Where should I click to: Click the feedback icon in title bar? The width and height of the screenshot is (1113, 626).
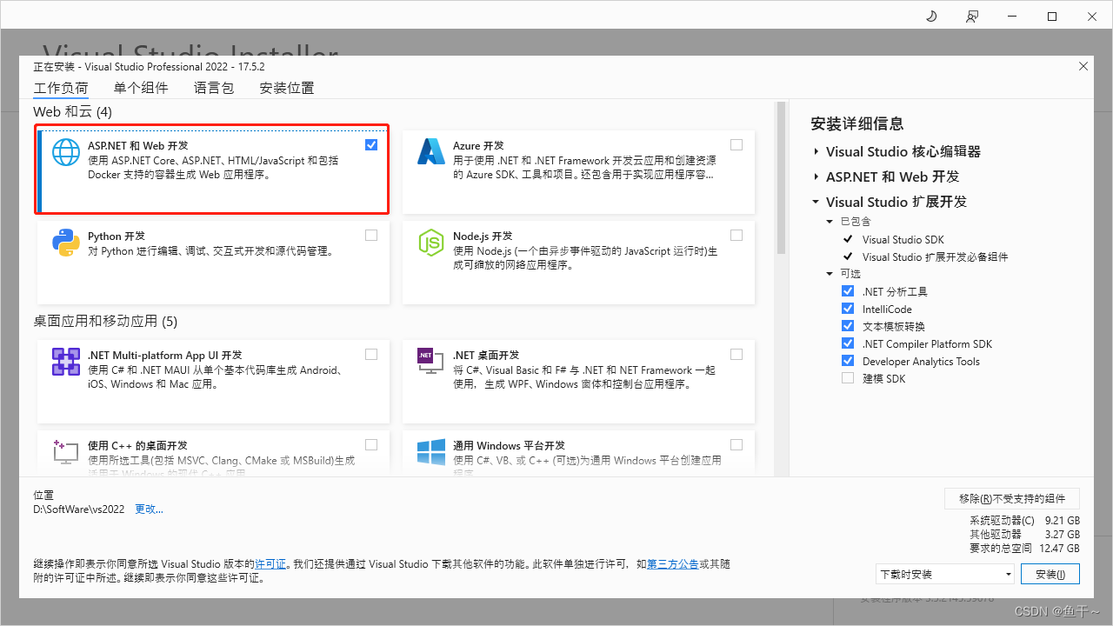971,17
